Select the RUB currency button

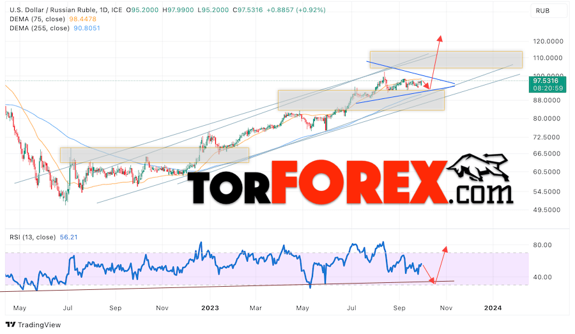(x=548, y=11)
